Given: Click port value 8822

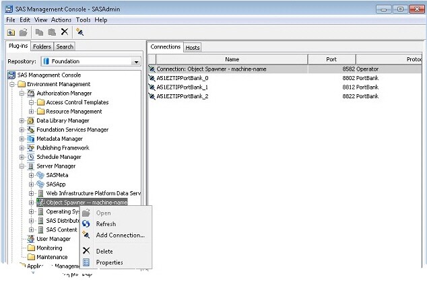Looking at the screenshot, I should [x=349, y=96].
